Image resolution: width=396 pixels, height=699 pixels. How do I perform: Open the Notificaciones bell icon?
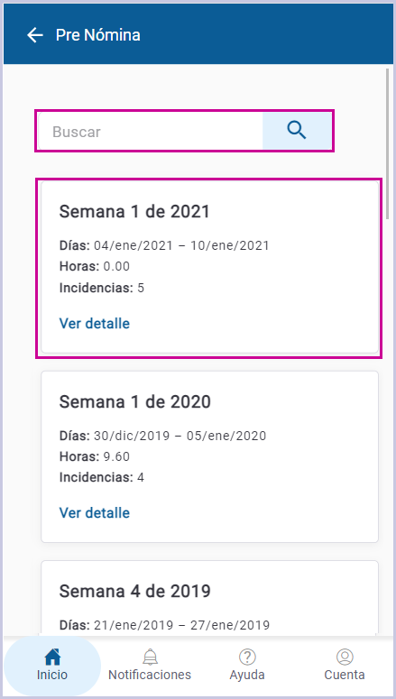[150, 657]
